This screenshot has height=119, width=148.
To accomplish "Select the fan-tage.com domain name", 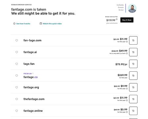I will 33,40.
